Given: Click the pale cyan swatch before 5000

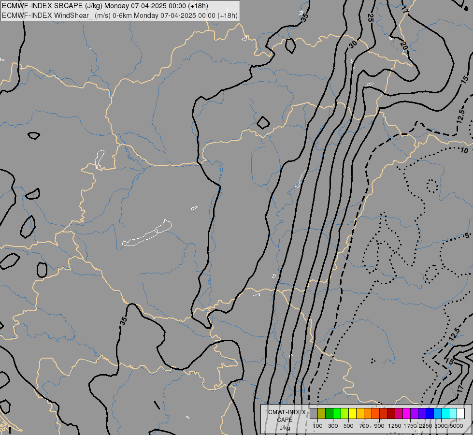Looking at the screenshot, I should tap(453, 413).
